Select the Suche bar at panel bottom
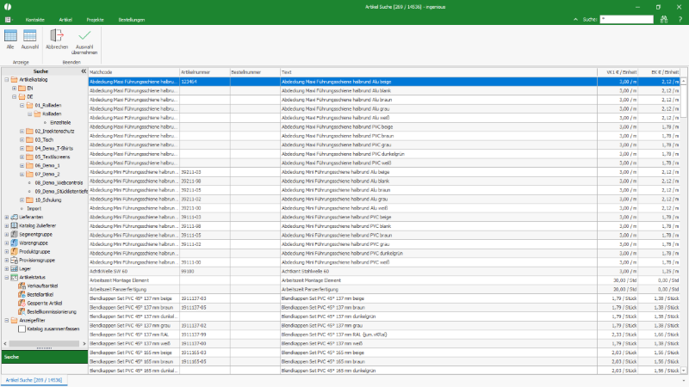689x387 pixels. 45,357
